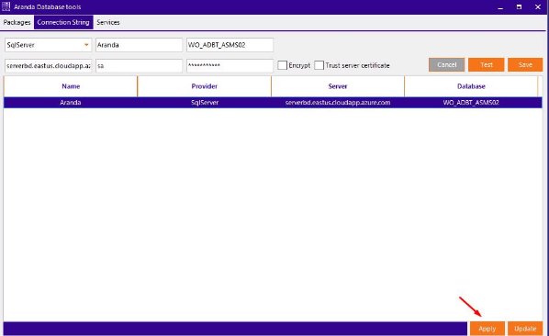The width and height of the screenshot is (549, 336).
Task: Click the database field WO_ADBT_ASMS02
Action: tap(230, 45)
